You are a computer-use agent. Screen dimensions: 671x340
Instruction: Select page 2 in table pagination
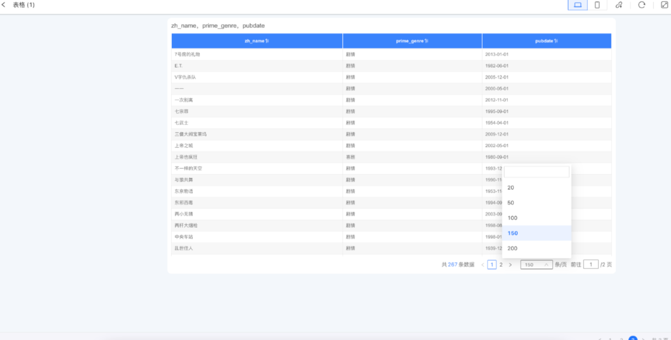coord(501,265)
